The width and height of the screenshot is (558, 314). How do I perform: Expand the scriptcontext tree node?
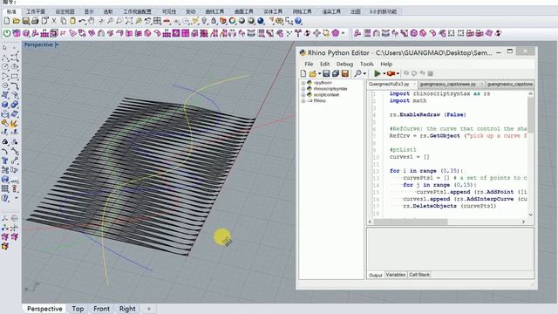point(303,95)
